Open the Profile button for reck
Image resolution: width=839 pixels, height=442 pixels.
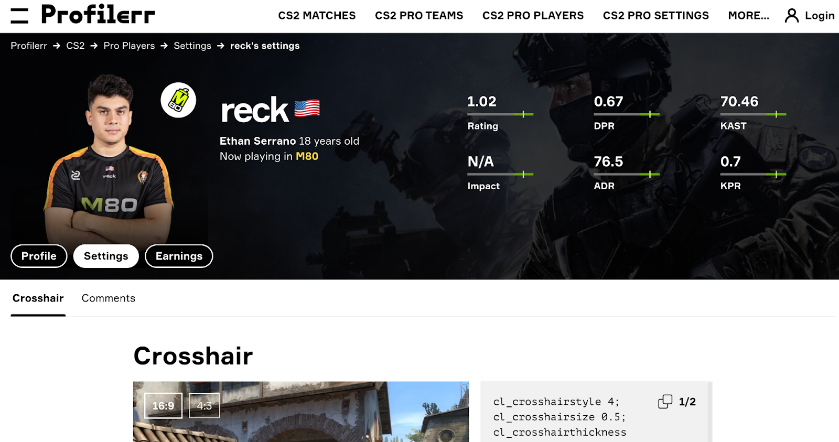point(39,256)
